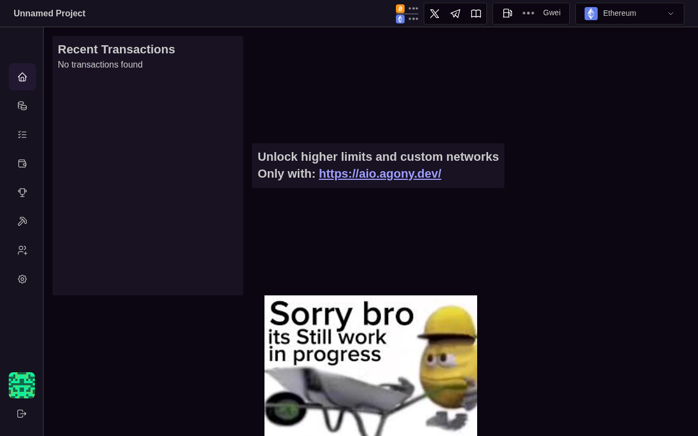The width and height of the screenshot is (698, 436).
Task: Open the wallet sidebar icon
Action: point(22,163)
